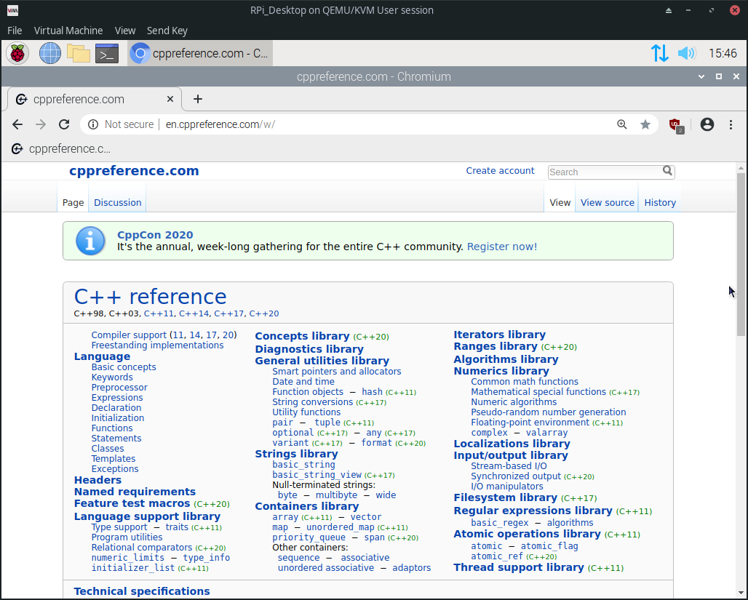748x600 pixels.
Task: Open Pseudo-random number generation
Action: click(x=548, y=412)
